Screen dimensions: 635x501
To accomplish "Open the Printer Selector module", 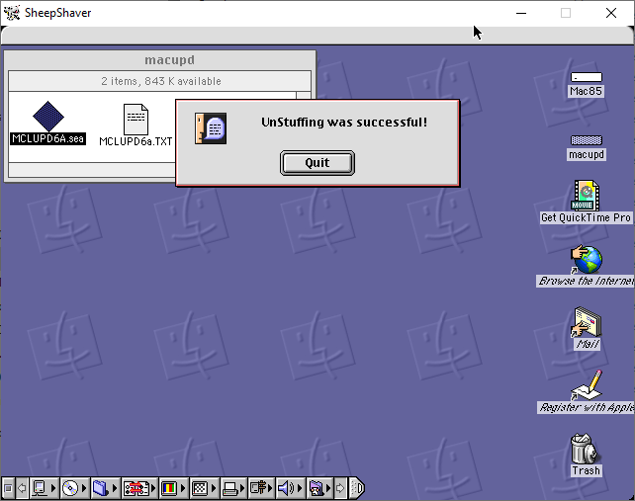I will 233,488.
